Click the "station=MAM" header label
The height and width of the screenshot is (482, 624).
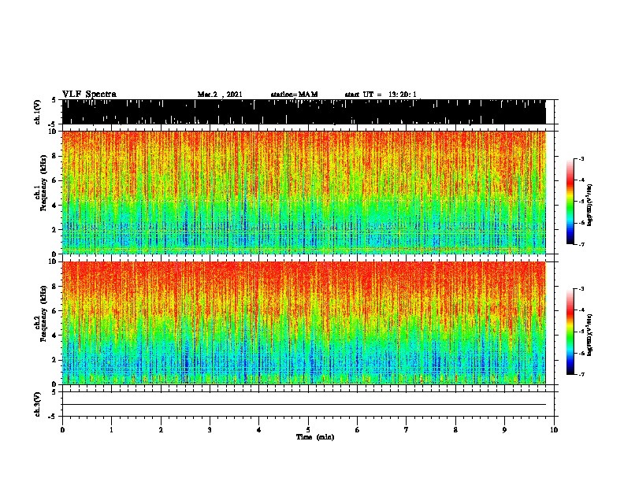point(294,95)
